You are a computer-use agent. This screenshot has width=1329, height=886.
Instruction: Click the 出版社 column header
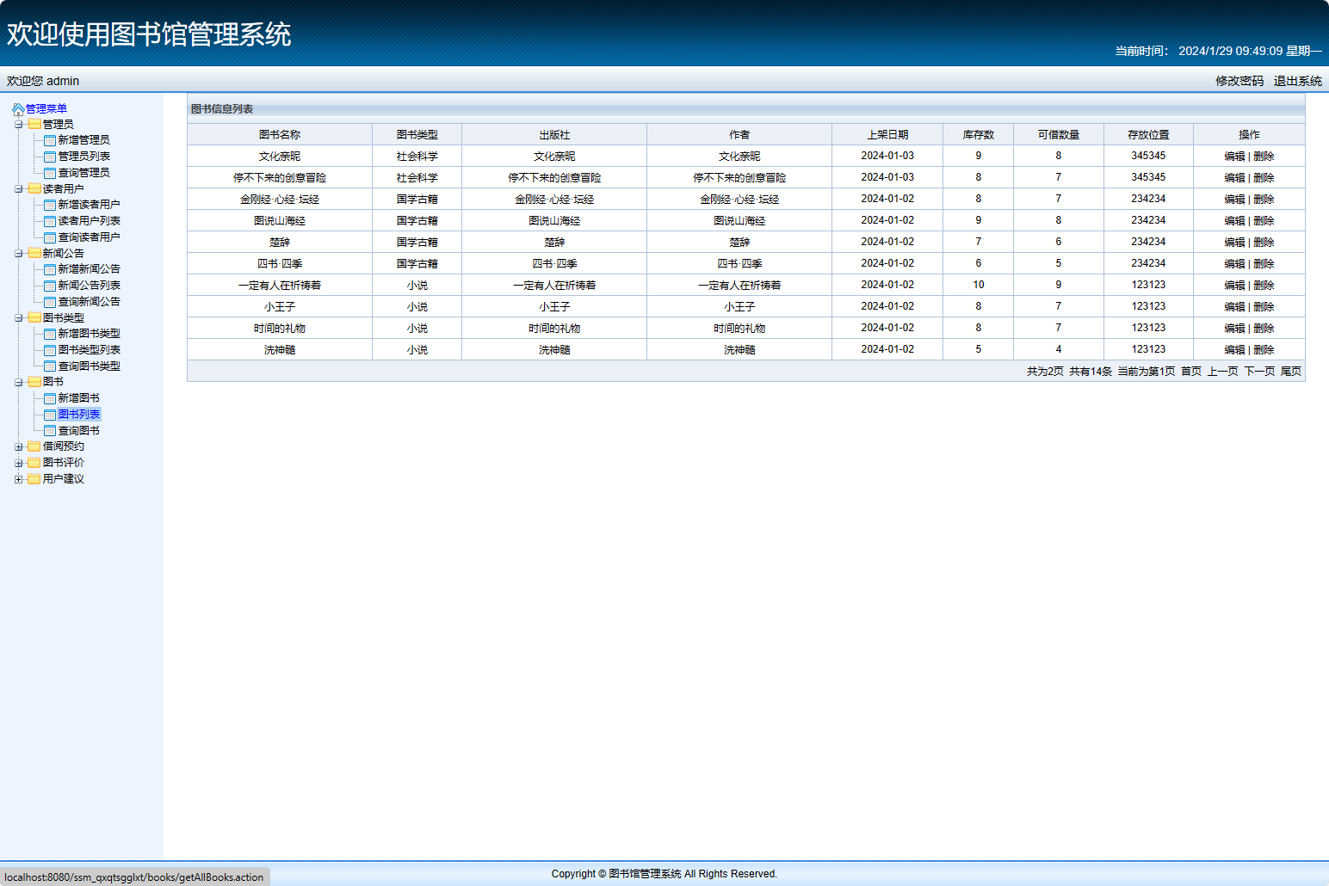554,135
